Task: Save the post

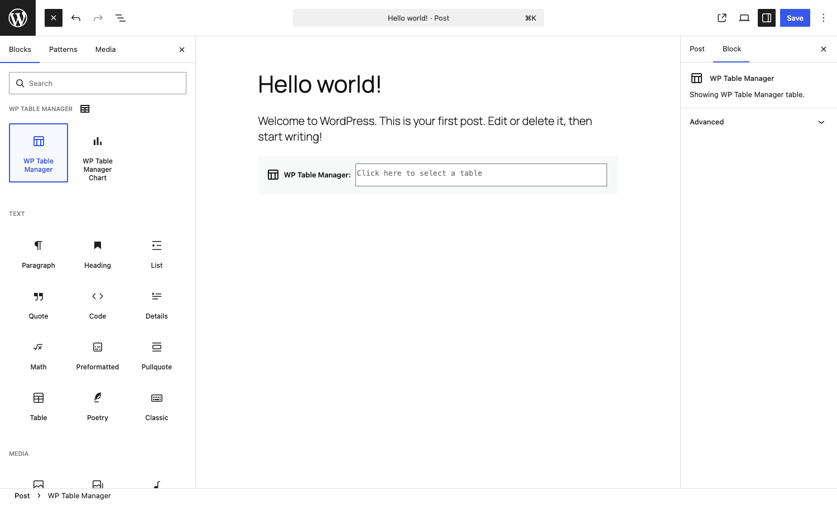Action: click(795, 18)
